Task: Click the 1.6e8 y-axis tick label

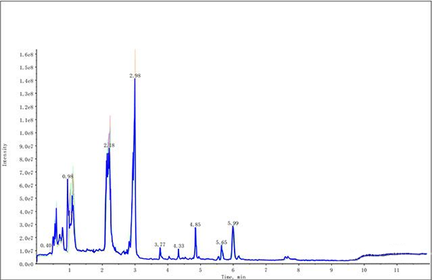Action: (x=26, y=55)
